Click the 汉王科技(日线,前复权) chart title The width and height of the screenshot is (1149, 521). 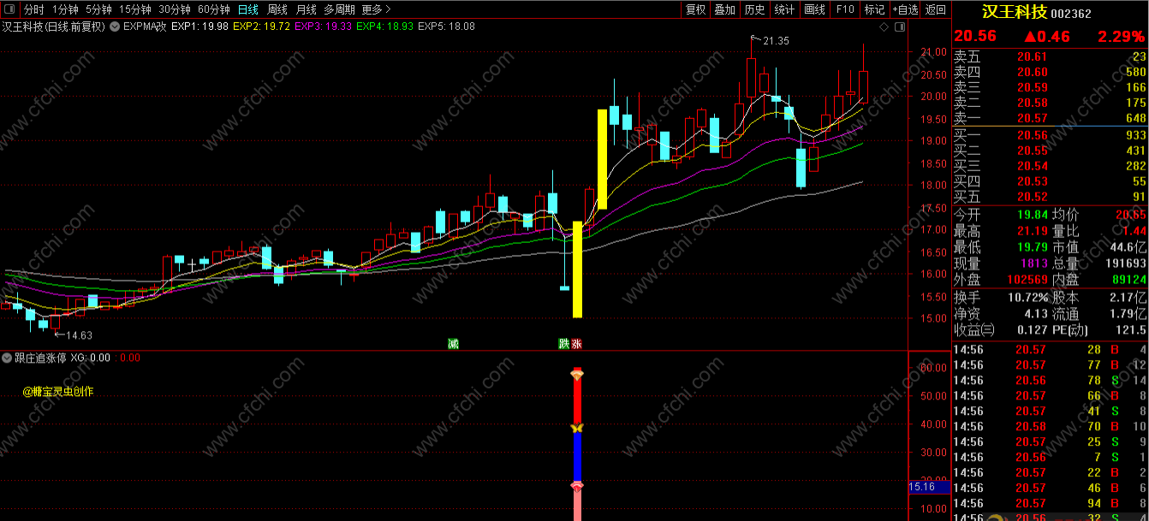(x=54, y=27)
